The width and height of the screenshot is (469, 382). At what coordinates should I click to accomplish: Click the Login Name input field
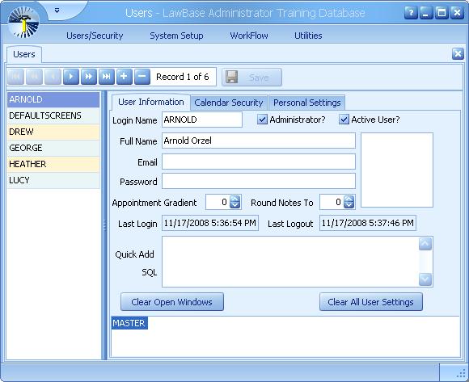coord(202,120)
